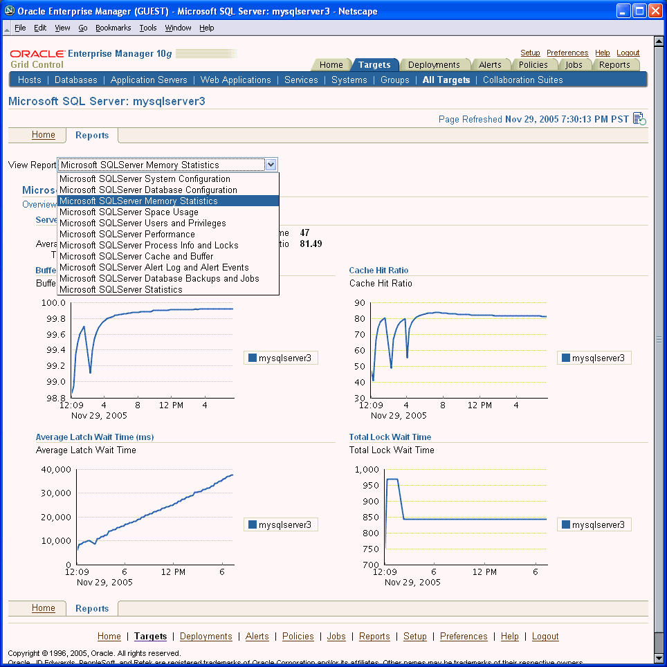Viewport: 667px width, 667px height.
Task: Click mysqlserver3 legend swatch in Cache Hit Ratio chart
Action: pyautogui.click(x=565, y=358)
